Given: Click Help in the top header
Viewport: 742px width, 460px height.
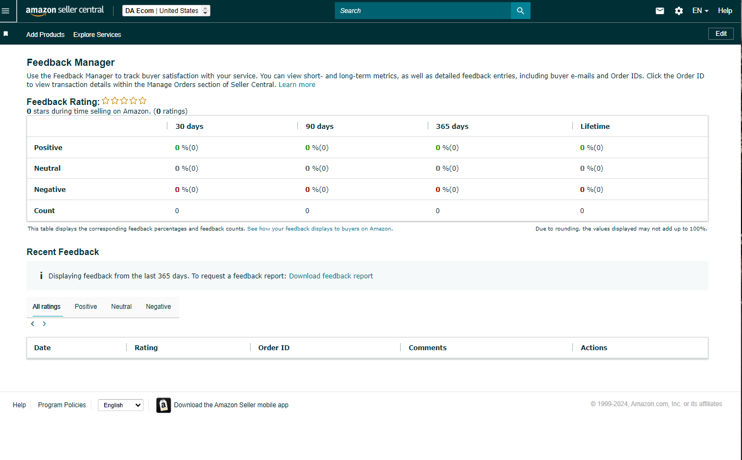Looking at the screenshot, I should pyautogui.click(x=725, y=11).
